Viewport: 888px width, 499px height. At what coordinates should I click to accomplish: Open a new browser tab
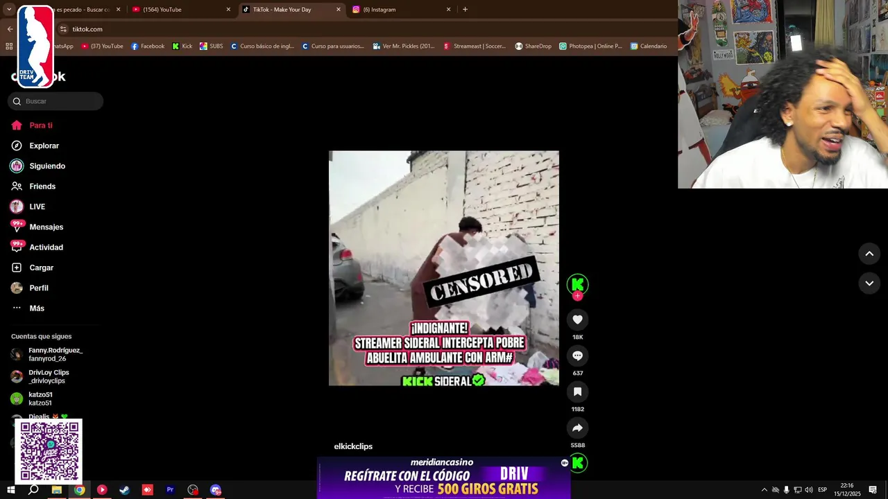pos(465,10)
